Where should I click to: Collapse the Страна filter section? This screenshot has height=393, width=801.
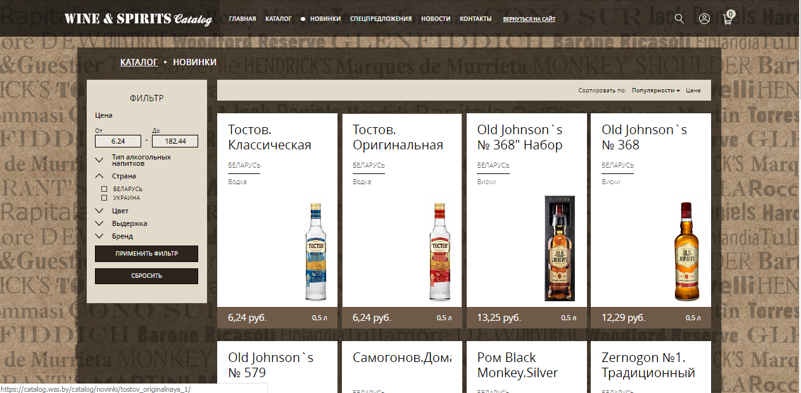116,176
